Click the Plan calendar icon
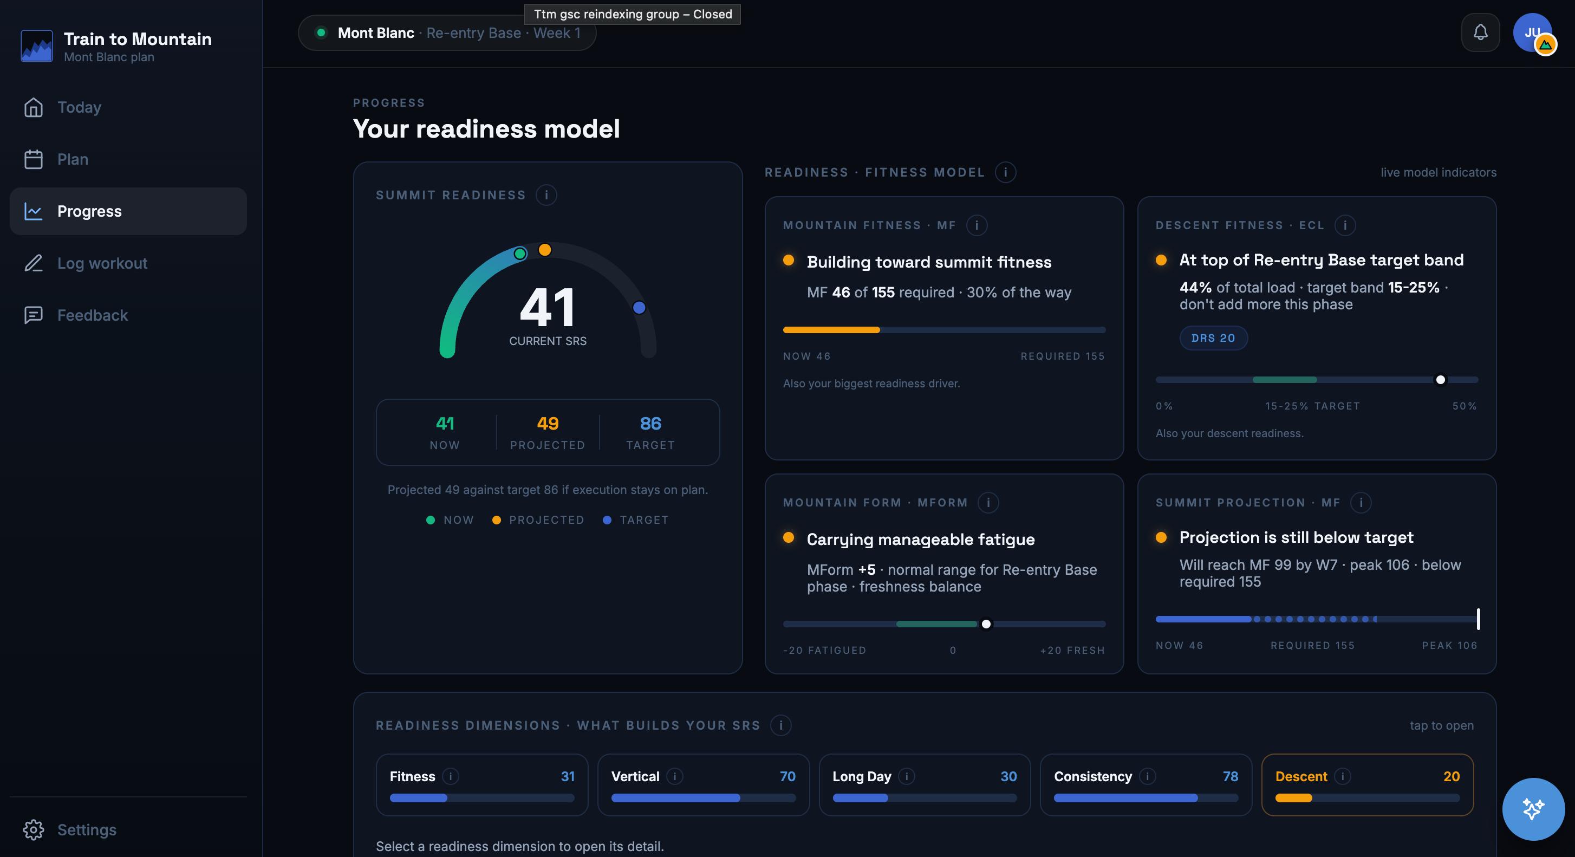This screenshot has height=857, width=1575. [x=34, y=159]
